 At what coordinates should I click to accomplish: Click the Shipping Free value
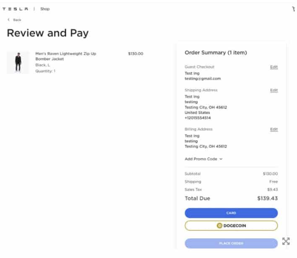pyautogui.click(x=274, y=182)
